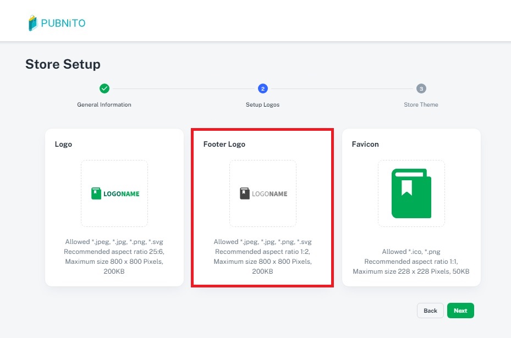Viewport: 511px width, 338px height.
Task: Click the Logo 25:6 aspect ratio hint
Action: (x=114, y=252)
